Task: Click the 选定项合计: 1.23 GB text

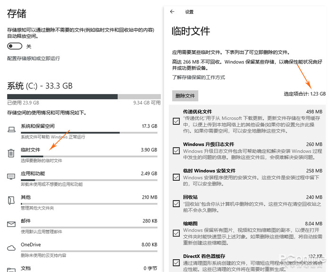Action: tap(305, 94)
